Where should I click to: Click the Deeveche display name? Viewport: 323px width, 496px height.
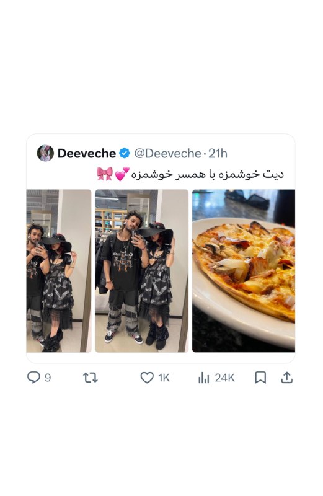pos(87,153)
